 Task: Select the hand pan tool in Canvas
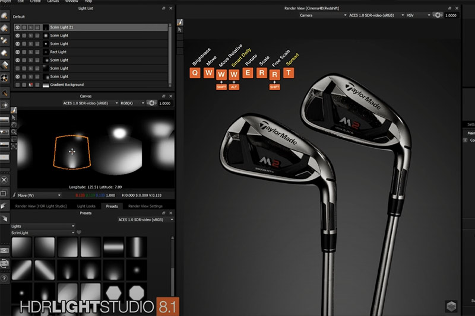tap(14, 125)
